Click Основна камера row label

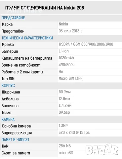(x=16, y=126)
